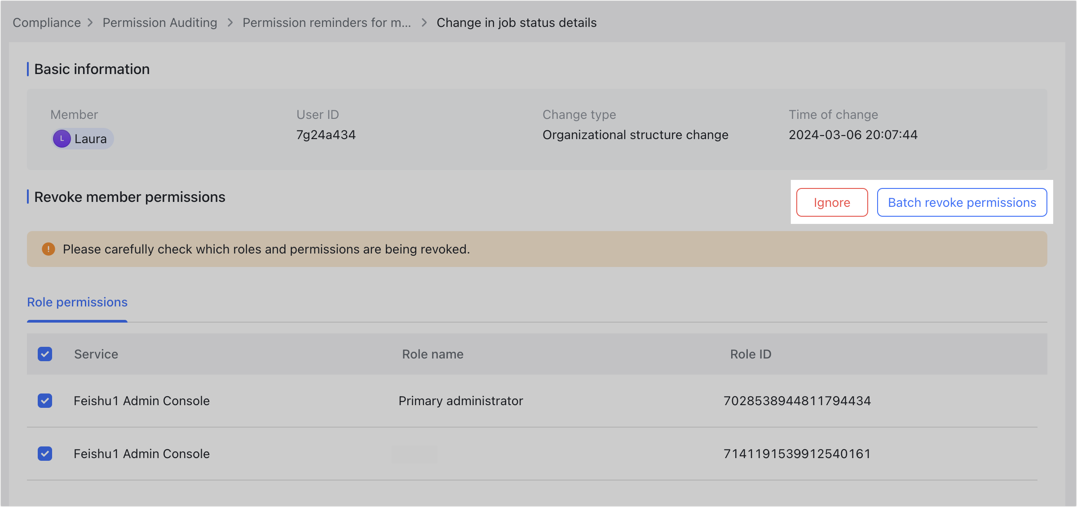Viewport: 1077px width, 507px height.
Task: Click the orange warning icon in the alert banner
Action: click(x=49, y=249)
